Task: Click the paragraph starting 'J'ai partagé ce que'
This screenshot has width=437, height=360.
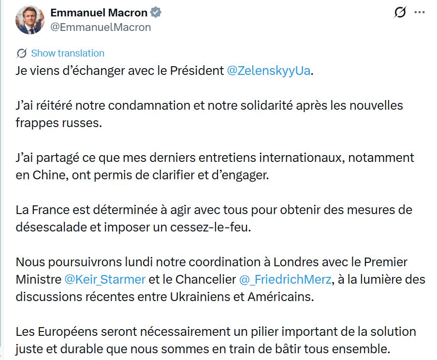Action: pyautogui.click(x=215, y=158)
